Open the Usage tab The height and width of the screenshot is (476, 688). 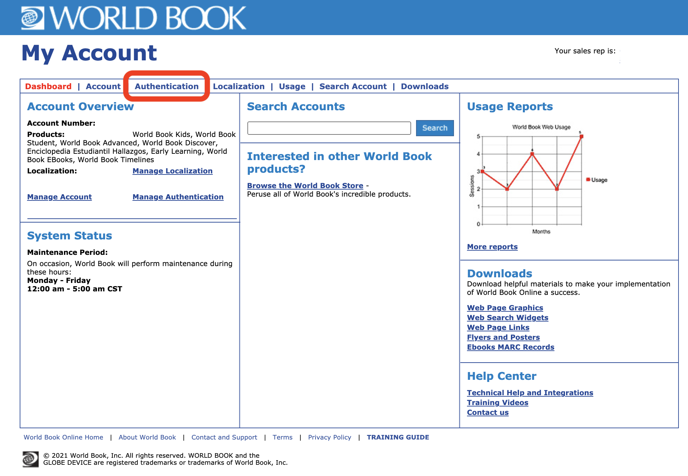292,86
